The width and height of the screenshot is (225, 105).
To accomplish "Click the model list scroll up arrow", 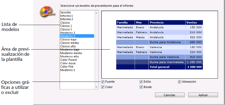I will click(x=96, y=13).
